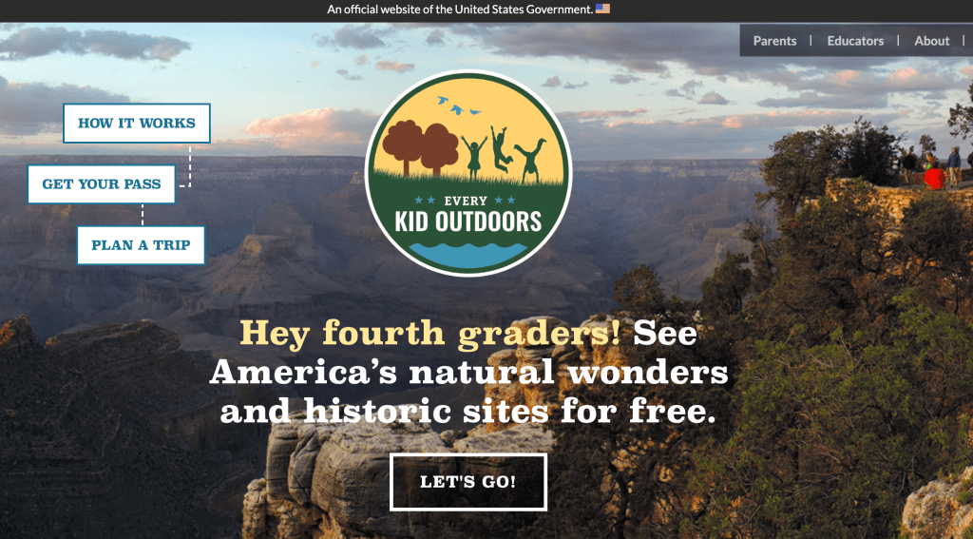Click the yellow Hey fourth graders heading
The width and height of the screenshot is (973, 539).
[x=429, y=332]
